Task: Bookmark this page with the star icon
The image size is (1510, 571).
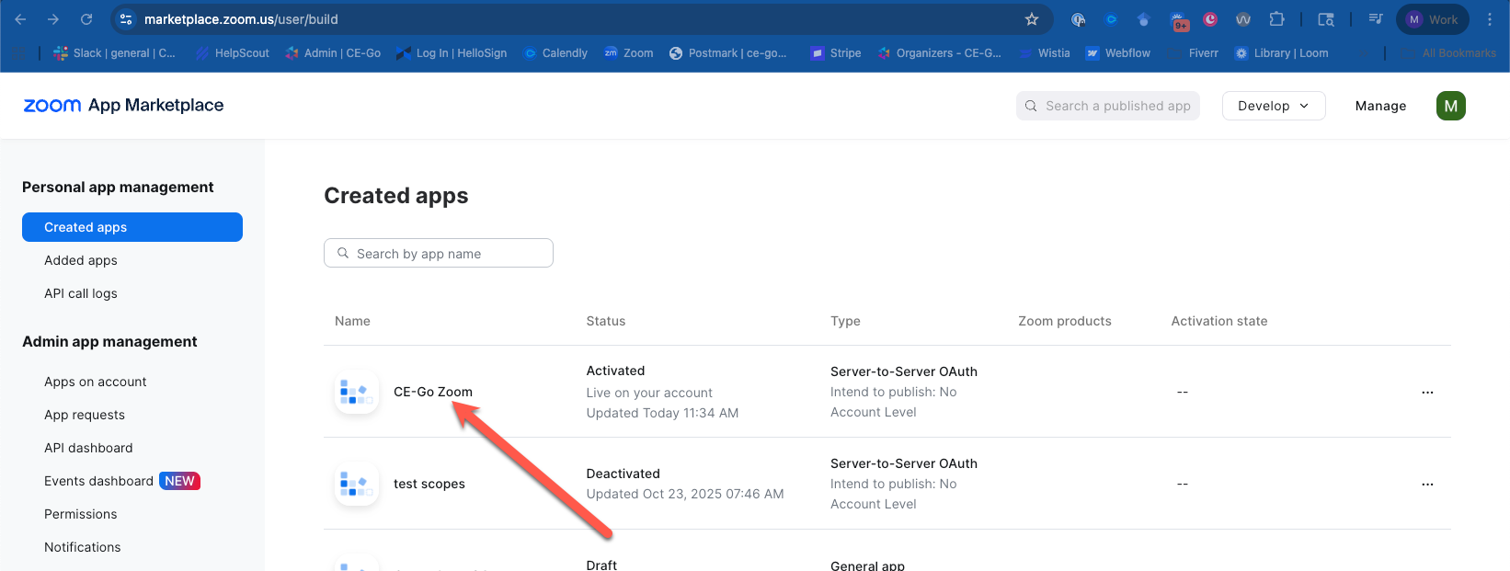Action: point(1032,19)
